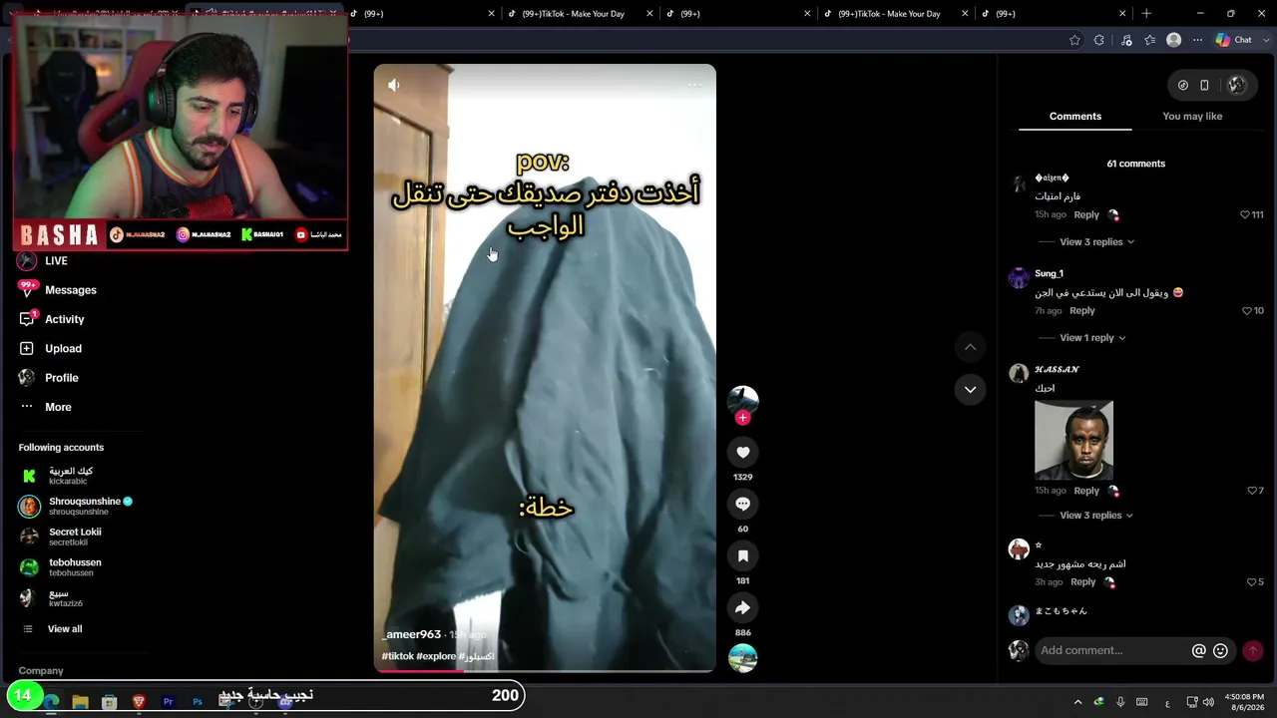The image size is (1277, 718).
Task: Go to previous video up arrow
Action: click(970, 347)
